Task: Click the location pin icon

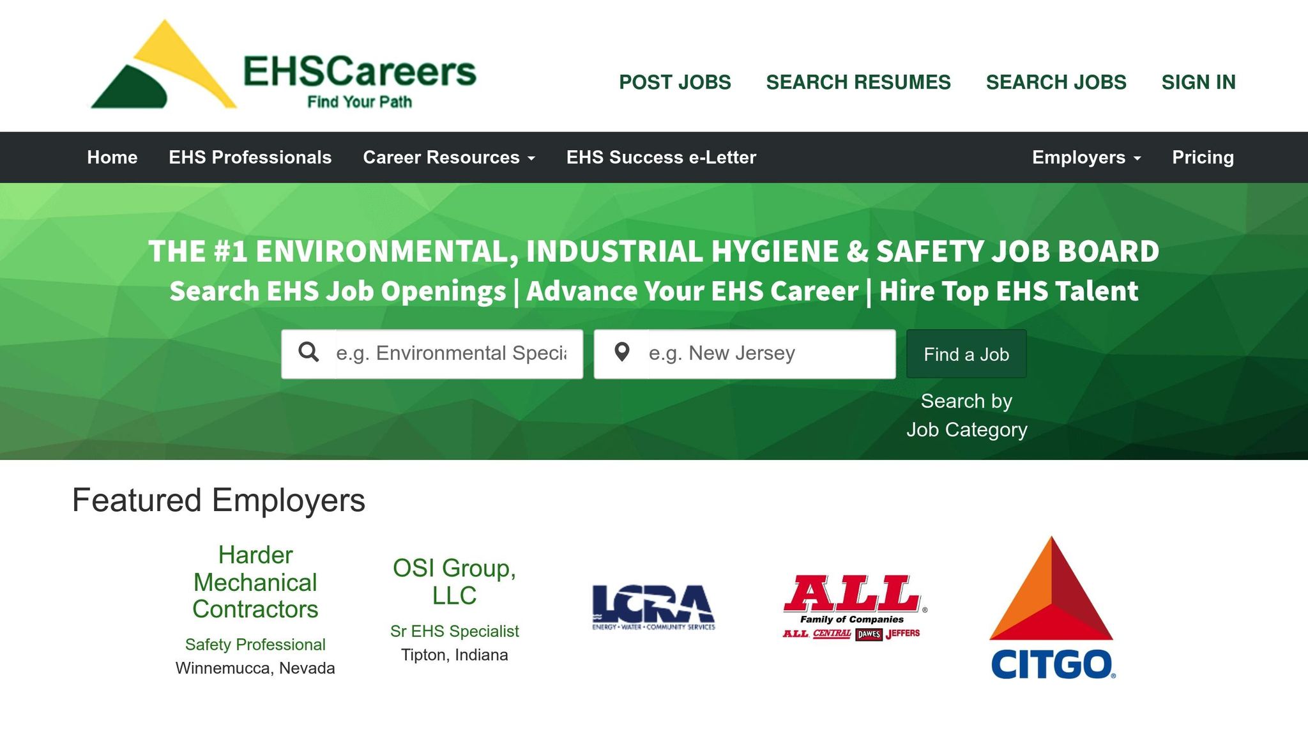Action: click(x=621, y=353)
